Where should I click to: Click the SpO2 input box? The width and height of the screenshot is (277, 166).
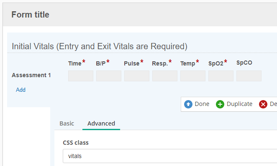tap(221, 76)
